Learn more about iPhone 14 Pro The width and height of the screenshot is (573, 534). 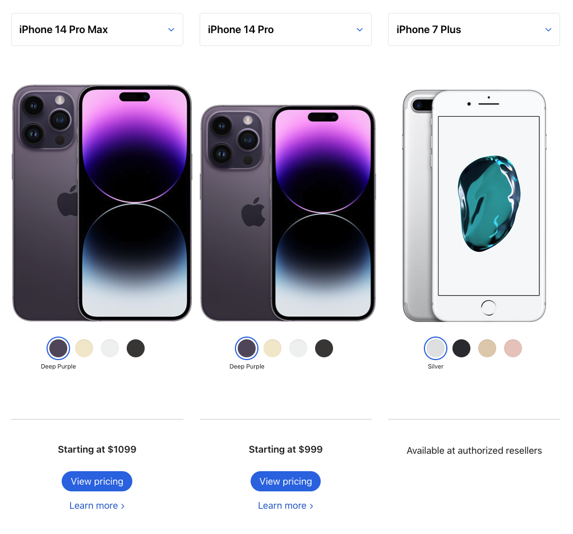(x=285, y=505)
